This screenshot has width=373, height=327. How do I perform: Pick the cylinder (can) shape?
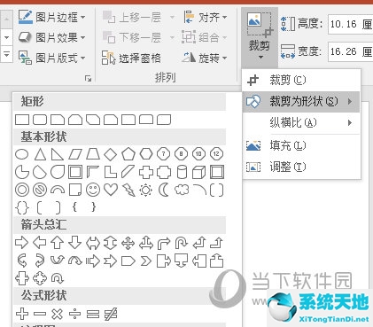coord(182,172)
